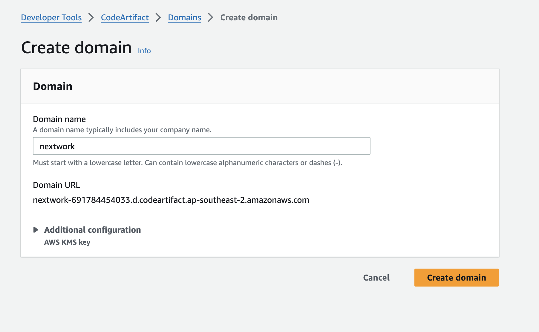Click the Create domain page heading
The image size is (539, 332).
click(76, 48)
